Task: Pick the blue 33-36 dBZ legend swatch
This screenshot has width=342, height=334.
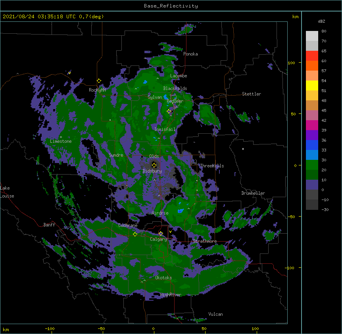Action: coord(312,145)
